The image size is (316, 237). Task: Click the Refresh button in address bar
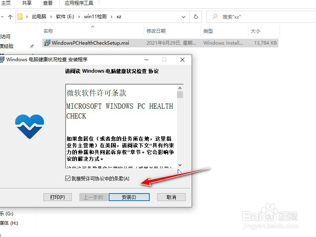196,17
